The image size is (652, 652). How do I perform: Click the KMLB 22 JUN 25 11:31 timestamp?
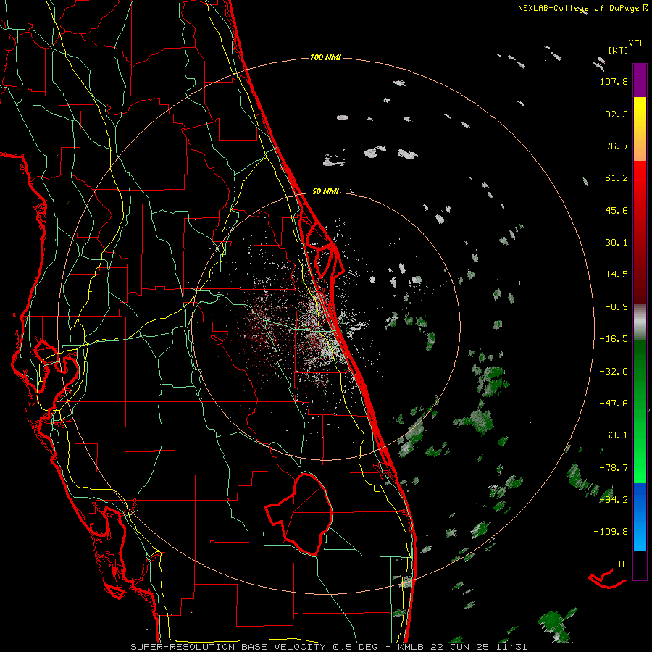[x=463, y=647]
